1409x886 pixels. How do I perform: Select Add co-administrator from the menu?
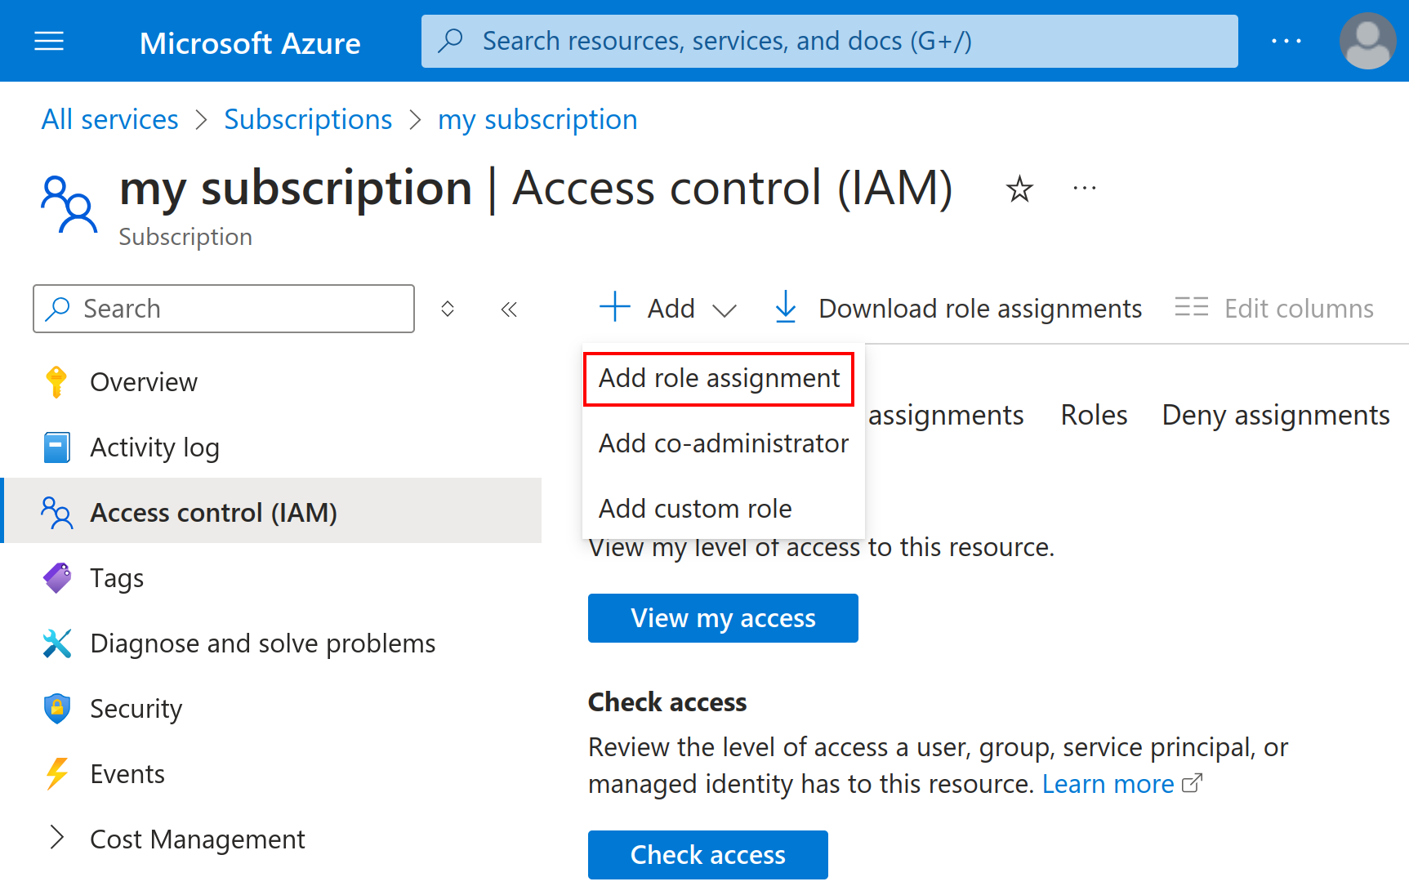(x=723, y=443)
